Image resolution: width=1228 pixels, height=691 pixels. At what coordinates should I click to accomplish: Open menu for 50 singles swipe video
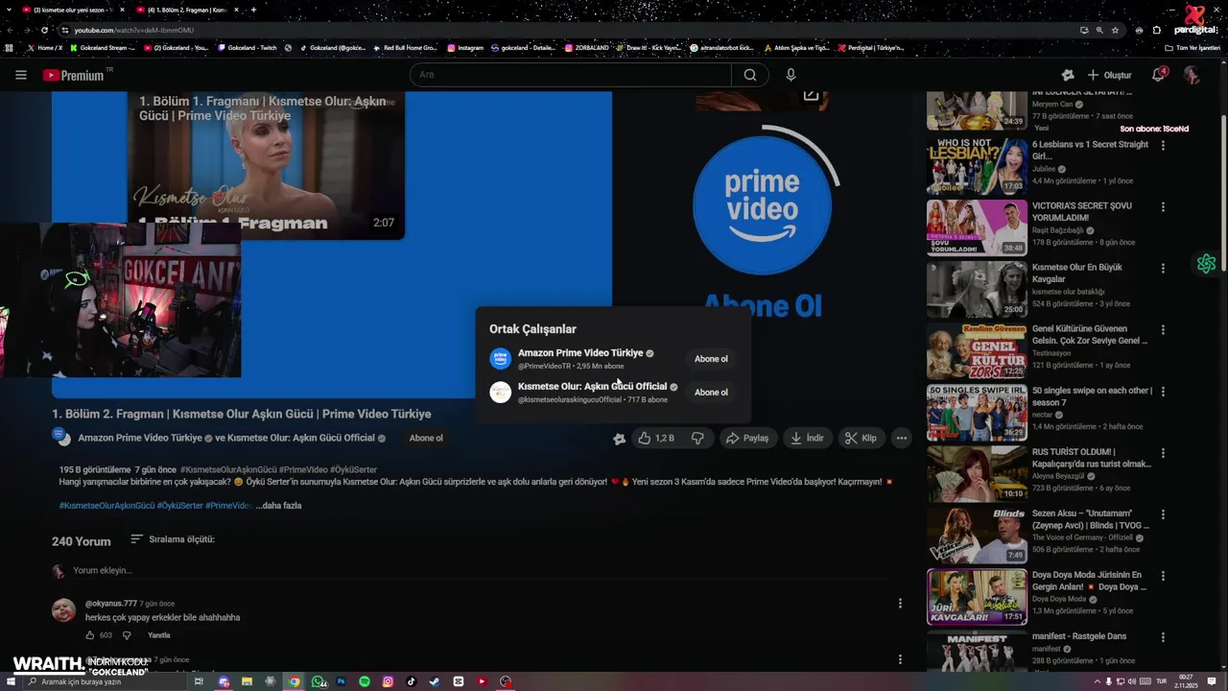coord(1163,392)
